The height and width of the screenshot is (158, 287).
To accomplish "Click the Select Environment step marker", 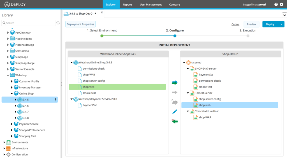I will coord(102,36).
